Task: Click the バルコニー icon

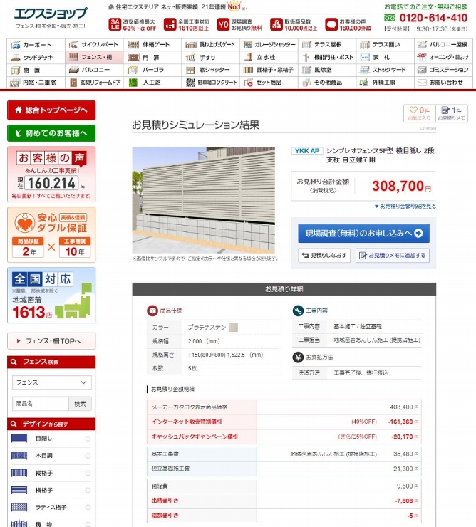Action: point(73,70)
